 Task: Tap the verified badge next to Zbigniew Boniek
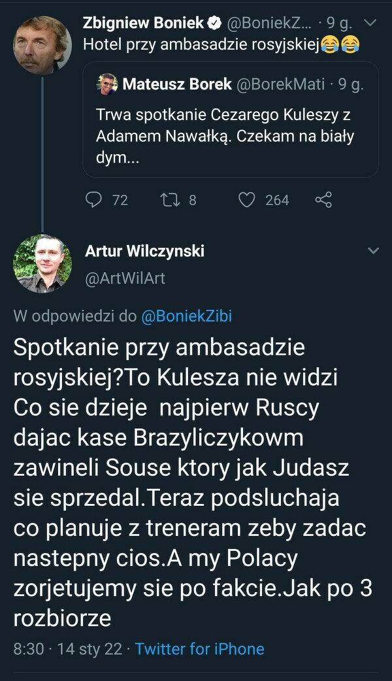pos(215,23)
